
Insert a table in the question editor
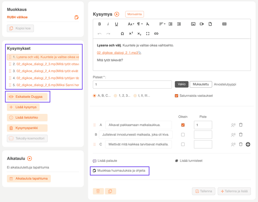click(224, 24)
